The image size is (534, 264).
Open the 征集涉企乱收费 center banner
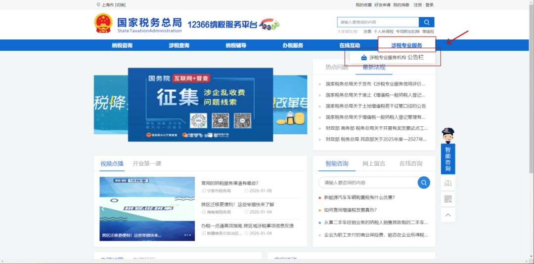(201, 105)
